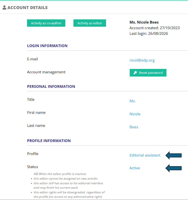Edit the first name Nicole

pos(135,114)
